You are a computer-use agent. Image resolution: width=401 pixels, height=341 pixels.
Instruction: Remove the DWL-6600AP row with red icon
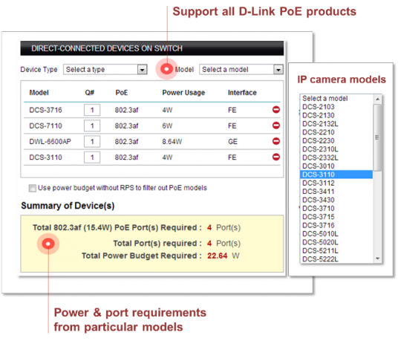click(x=276, y=141)
